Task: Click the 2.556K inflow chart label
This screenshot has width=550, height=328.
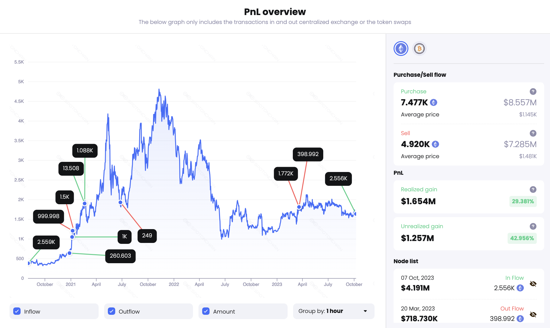Action: point(338,178)
